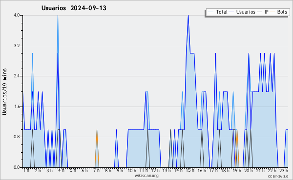Click the dark blue Usuarios legend line
Viewport: 293px width, 180px height.
point(231,12)
